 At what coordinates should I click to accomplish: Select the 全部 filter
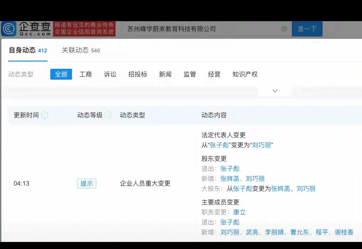coord(61,74)
